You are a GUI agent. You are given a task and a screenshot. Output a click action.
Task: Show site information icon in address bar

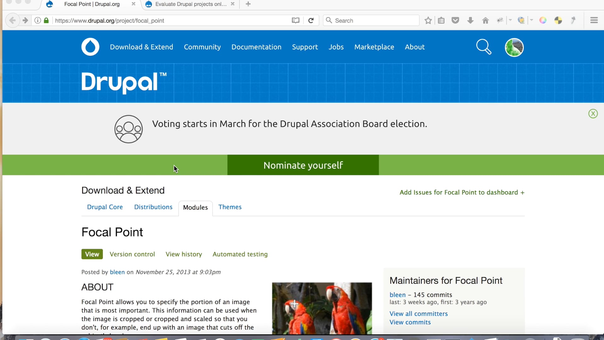tap(37, 20)
